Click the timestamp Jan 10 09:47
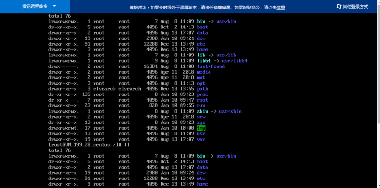 pos(177,100)
